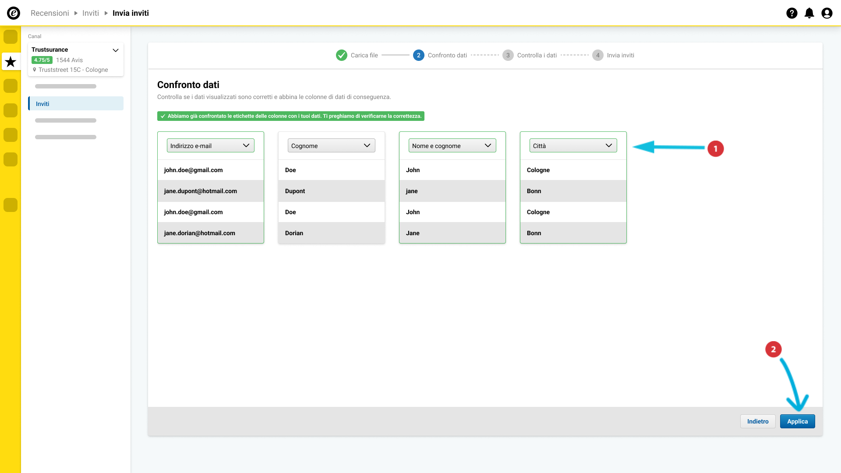Click the eTrusted logo icon
The height and width of the screenshot is (473, 841).
click(14, 13)
